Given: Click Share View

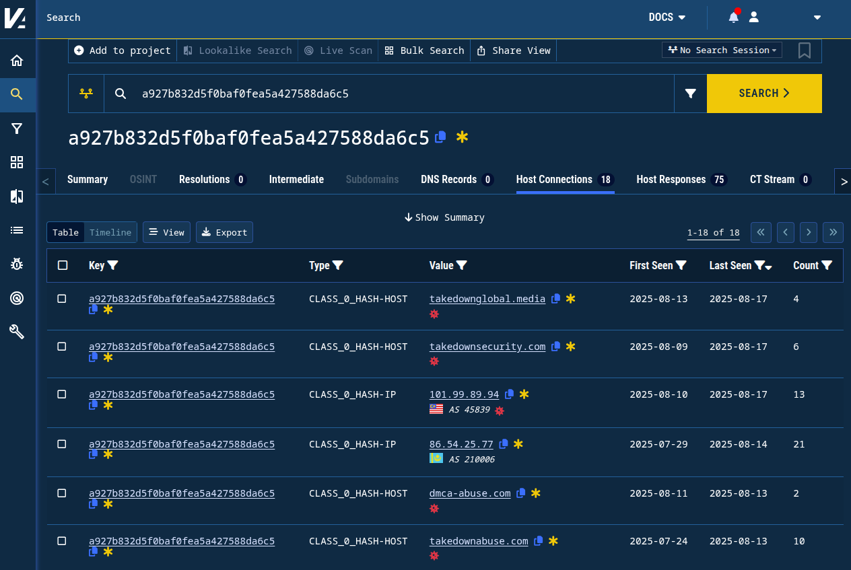Looking at the screenshot, I should tap(514, 50).
